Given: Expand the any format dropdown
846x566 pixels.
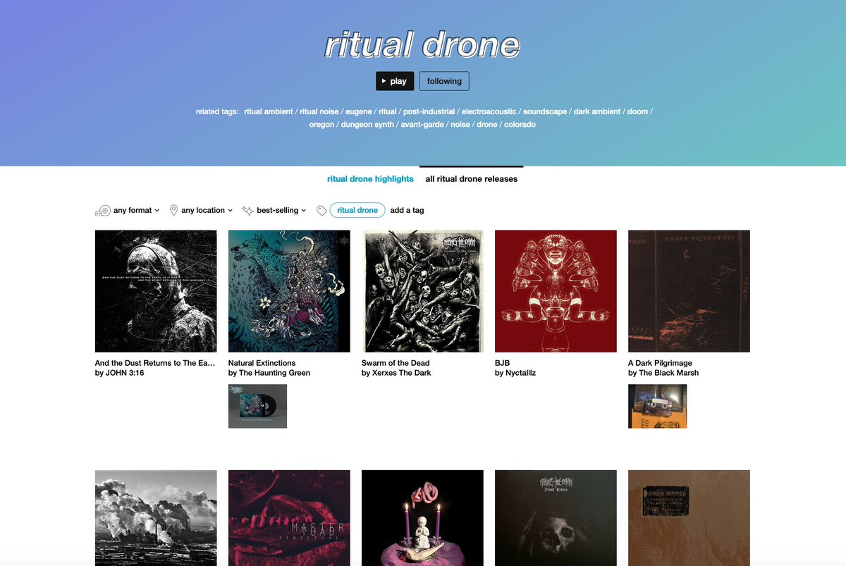Looking at the screenshot, I should click(x=137, y=210).
